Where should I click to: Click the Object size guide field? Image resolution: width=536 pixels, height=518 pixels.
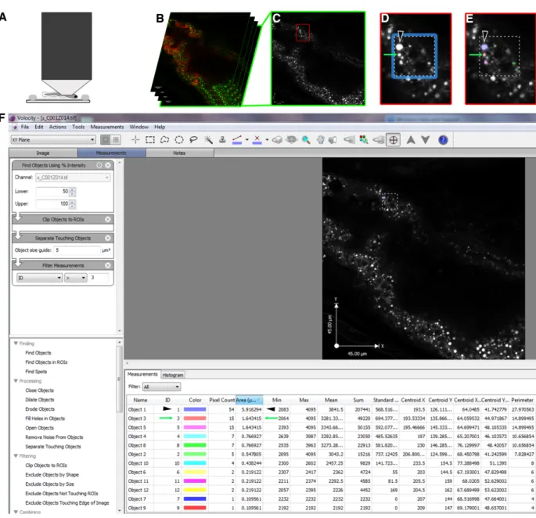77,250
